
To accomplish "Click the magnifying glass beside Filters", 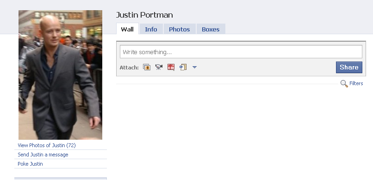I will point(344,83).
